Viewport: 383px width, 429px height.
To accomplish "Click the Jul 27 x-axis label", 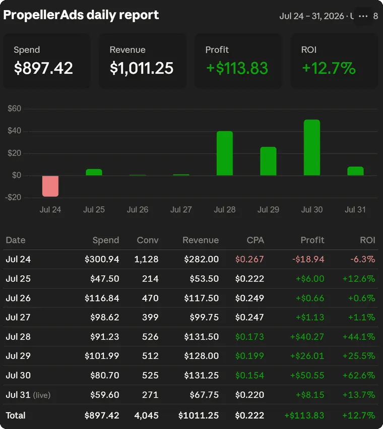I will (x=181, y=209).
